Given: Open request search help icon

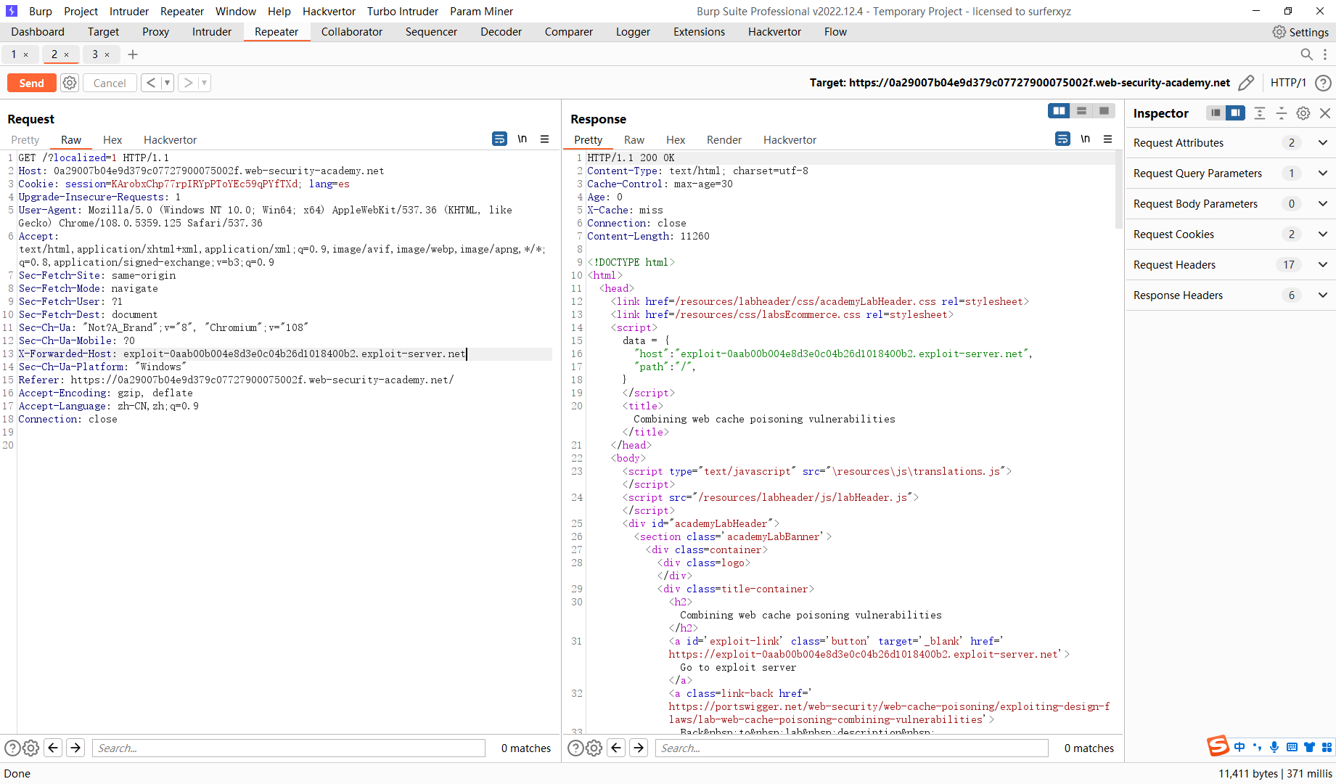Looking at the screenshot, I should pyautogui.click(x=12, y=748).
